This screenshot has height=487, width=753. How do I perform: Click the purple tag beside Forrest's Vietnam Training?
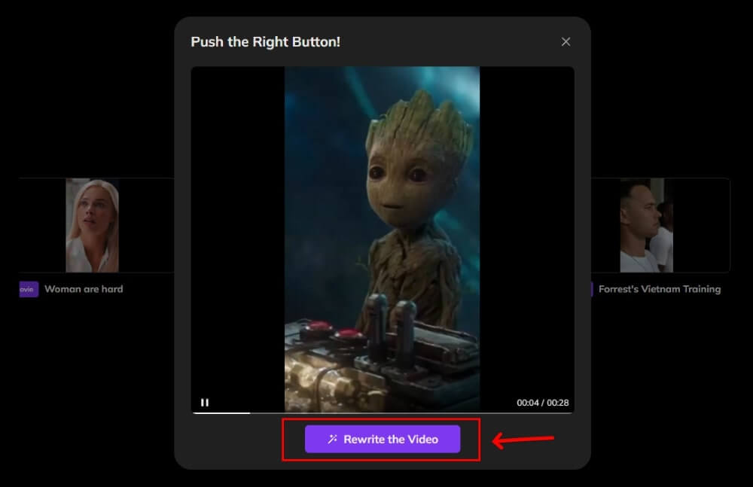tap(591, 289)
